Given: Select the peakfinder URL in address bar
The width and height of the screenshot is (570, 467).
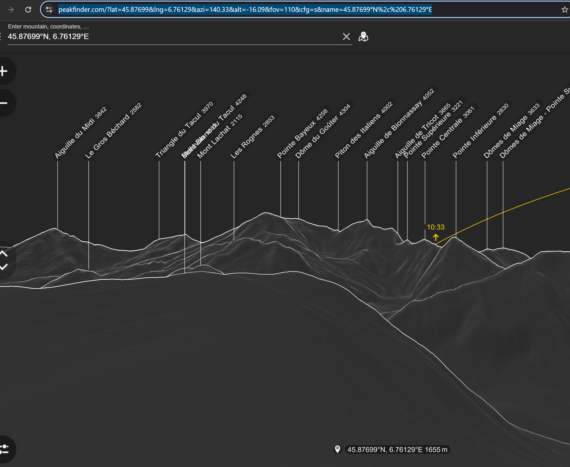Looking at the screenshot, I should 245,10.
